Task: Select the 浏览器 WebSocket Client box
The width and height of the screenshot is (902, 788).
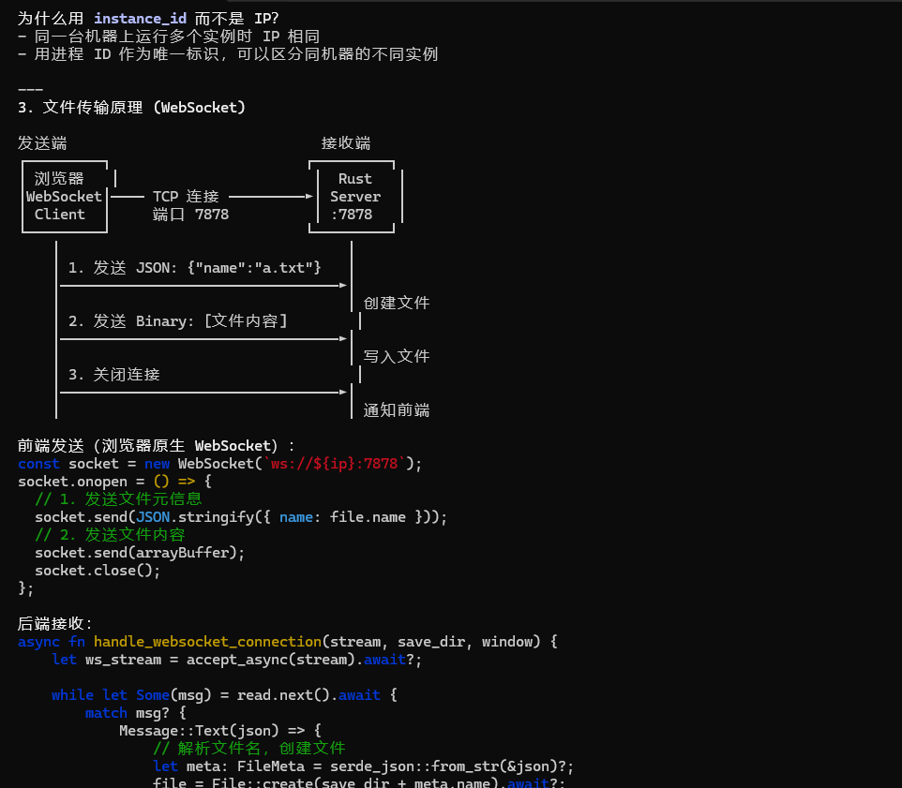Action: coord(64,197)
